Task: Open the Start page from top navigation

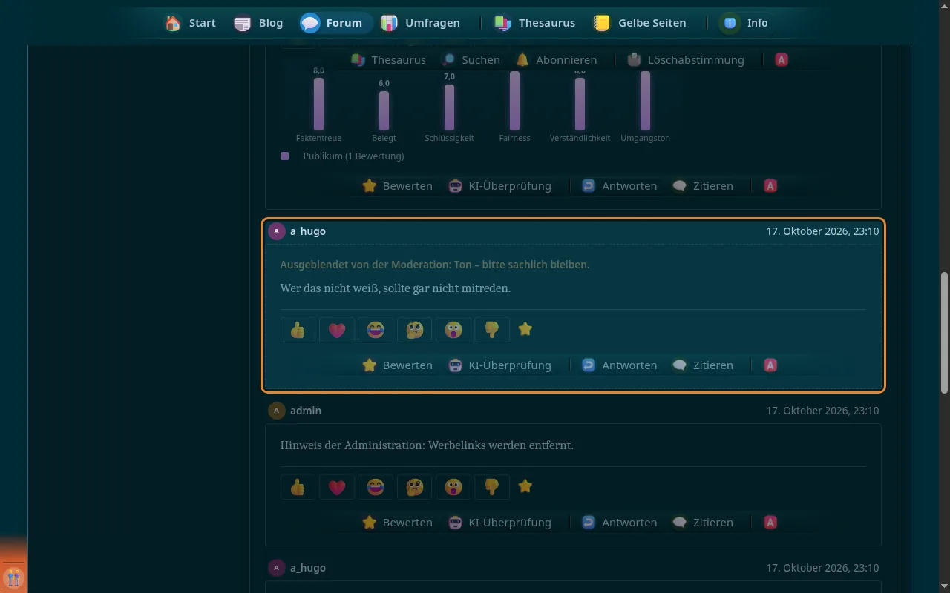Action: [191, 23]
